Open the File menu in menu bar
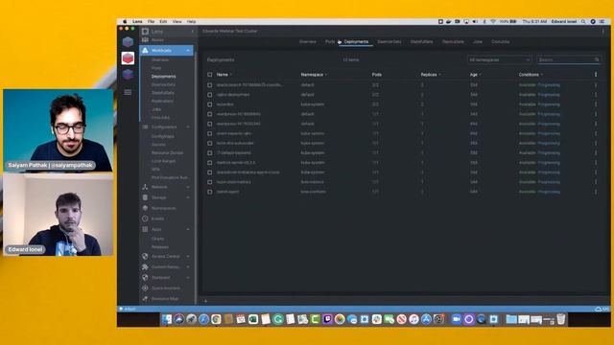Viewport: 614px width, 345px height. point(151,21)
